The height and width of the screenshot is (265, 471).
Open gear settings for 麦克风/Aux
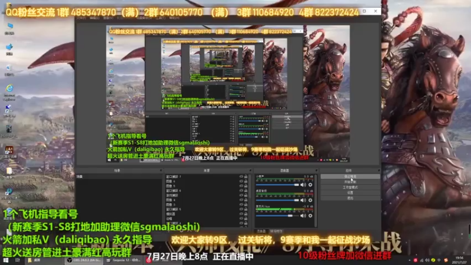(310, 216)
